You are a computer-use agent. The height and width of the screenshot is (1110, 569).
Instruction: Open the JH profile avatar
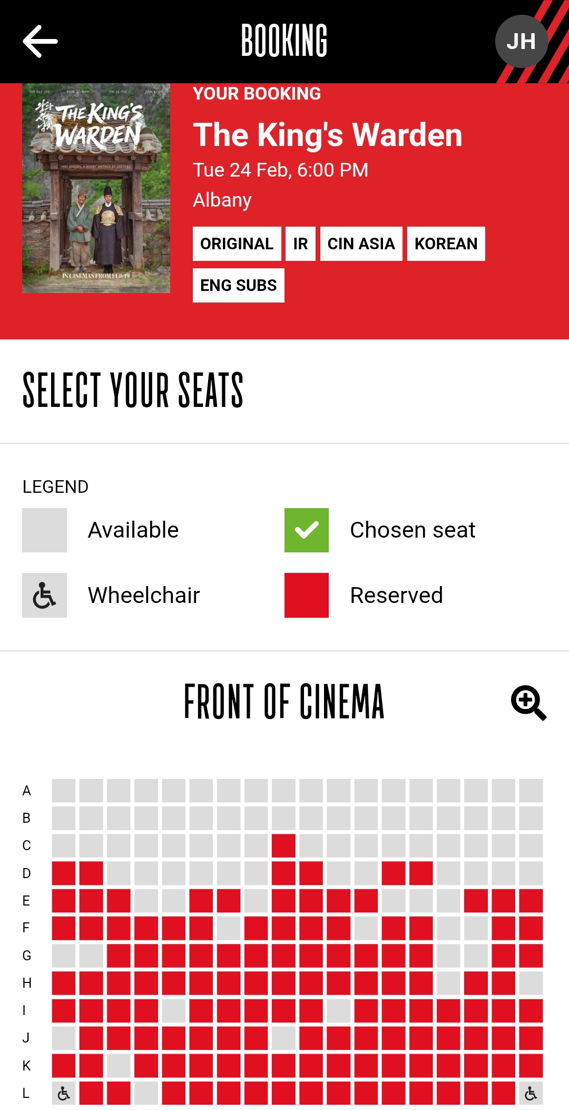(x=521, y=41)
